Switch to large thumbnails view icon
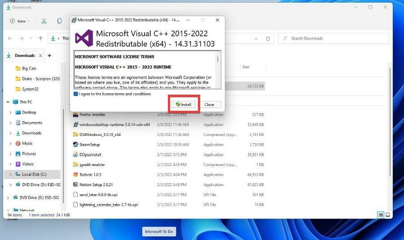The width and height of the screenshot is (404, 240). point(388,215)
